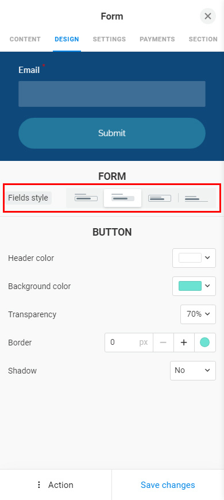Click the border width input field
Image resolution: width=224 pixels, height=500 pixels.
tap(129, 343)
